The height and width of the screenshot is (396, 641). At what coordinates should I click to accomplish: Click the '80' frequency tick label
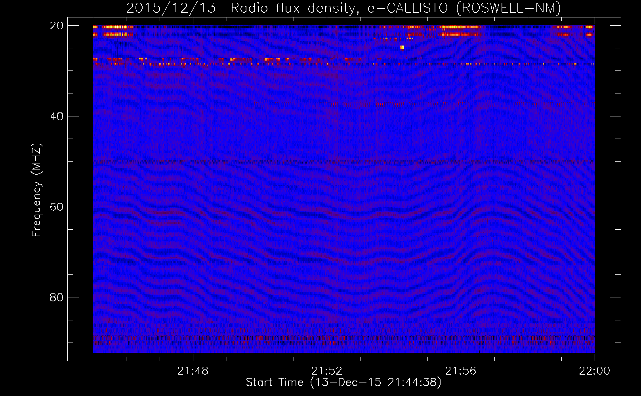[x=57, y=297]
